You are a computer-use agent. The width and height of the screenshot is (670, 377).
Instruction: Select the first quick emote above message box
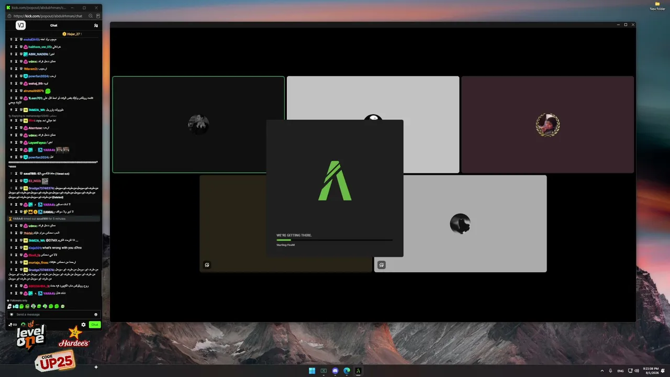[9, 306]
